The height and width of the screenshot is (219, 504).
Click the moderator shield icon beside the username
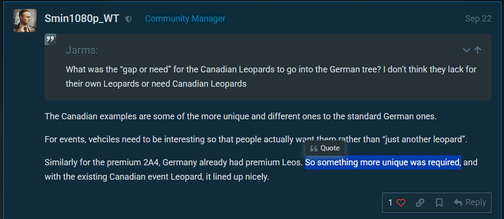pos(129,19)
